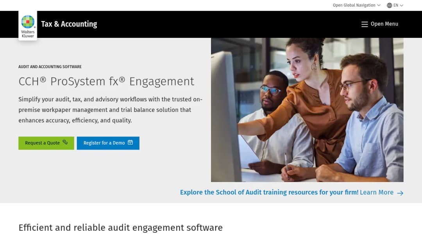Viewport: 422px width, 237px height.
Task: Click the Wolters Kluwer logo
Action: [x=28, y=26]
